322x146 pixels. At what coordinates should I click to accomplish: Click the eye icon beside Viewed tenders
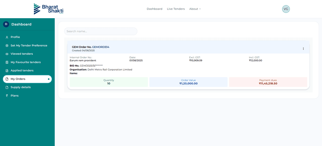point(7,54)
